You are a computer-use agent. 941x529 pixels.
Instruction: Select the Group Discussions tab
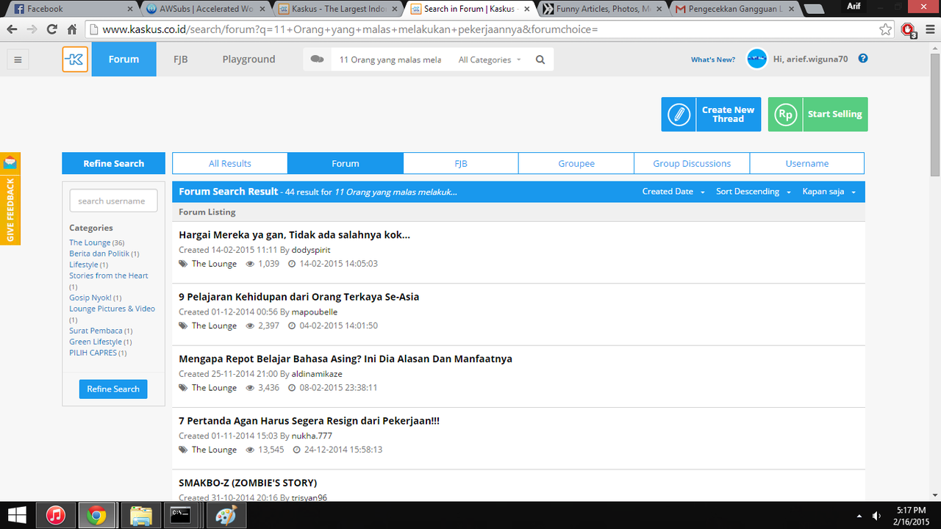point(692,163)
